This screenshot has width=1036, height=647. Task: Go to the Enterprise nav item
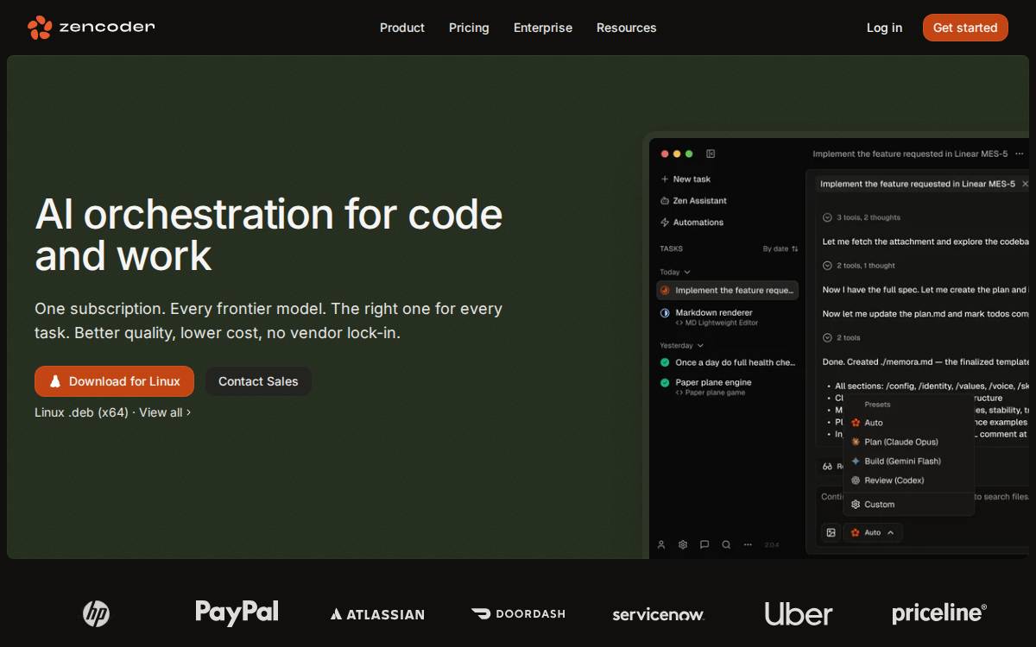(x=543, y=28)
